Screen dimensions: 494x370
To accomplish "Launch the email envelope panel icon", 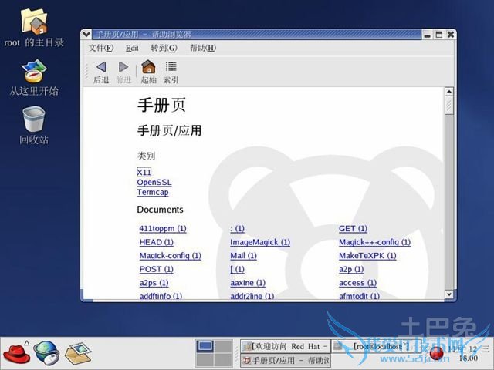I will [x=78, y=353].
